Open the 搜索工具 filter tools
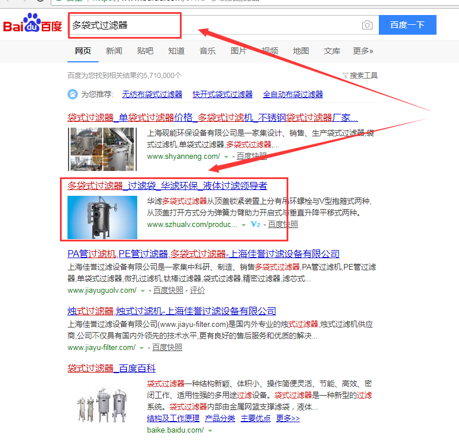459x443 pixels. [x=360, y=75]
